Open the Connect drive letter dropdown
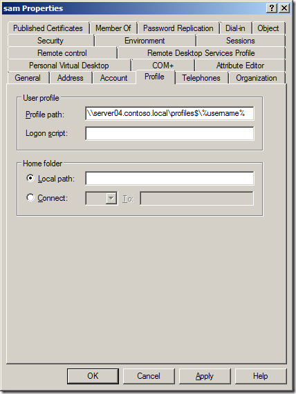This screenshot has height=394, width=296. (111, 198)
